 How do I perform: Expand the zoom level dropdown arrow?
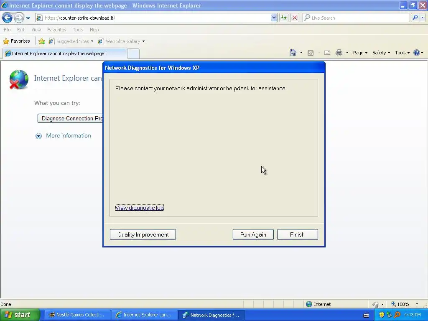point(417,304)
